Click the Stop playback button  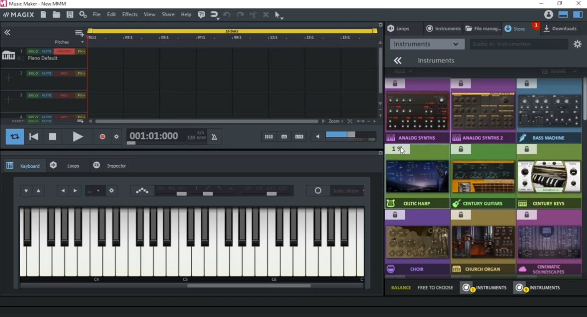click(53, 136)
